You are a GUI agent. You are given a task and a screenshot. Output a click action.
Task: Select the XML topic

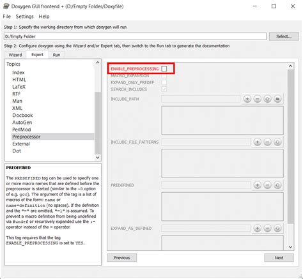(17, 108)
